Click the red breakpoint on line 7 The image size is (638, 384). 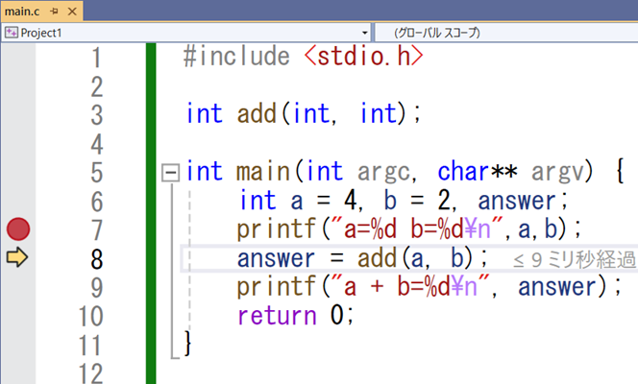18,229
